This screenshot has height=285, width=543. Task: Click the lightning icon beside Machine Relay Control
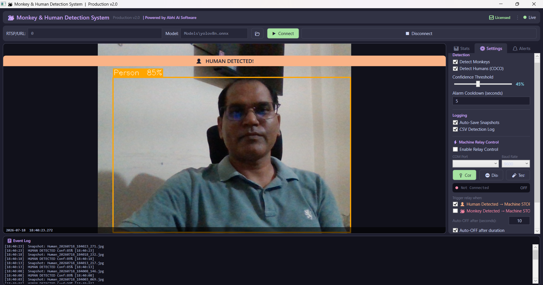[x=455, y=142]
